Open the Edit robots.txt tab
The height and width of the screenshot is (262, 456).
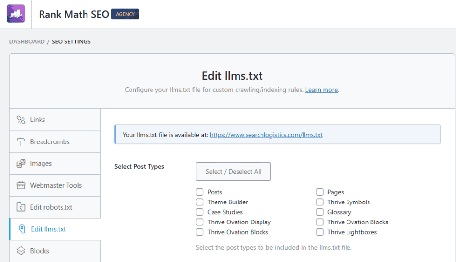[55, 207]
